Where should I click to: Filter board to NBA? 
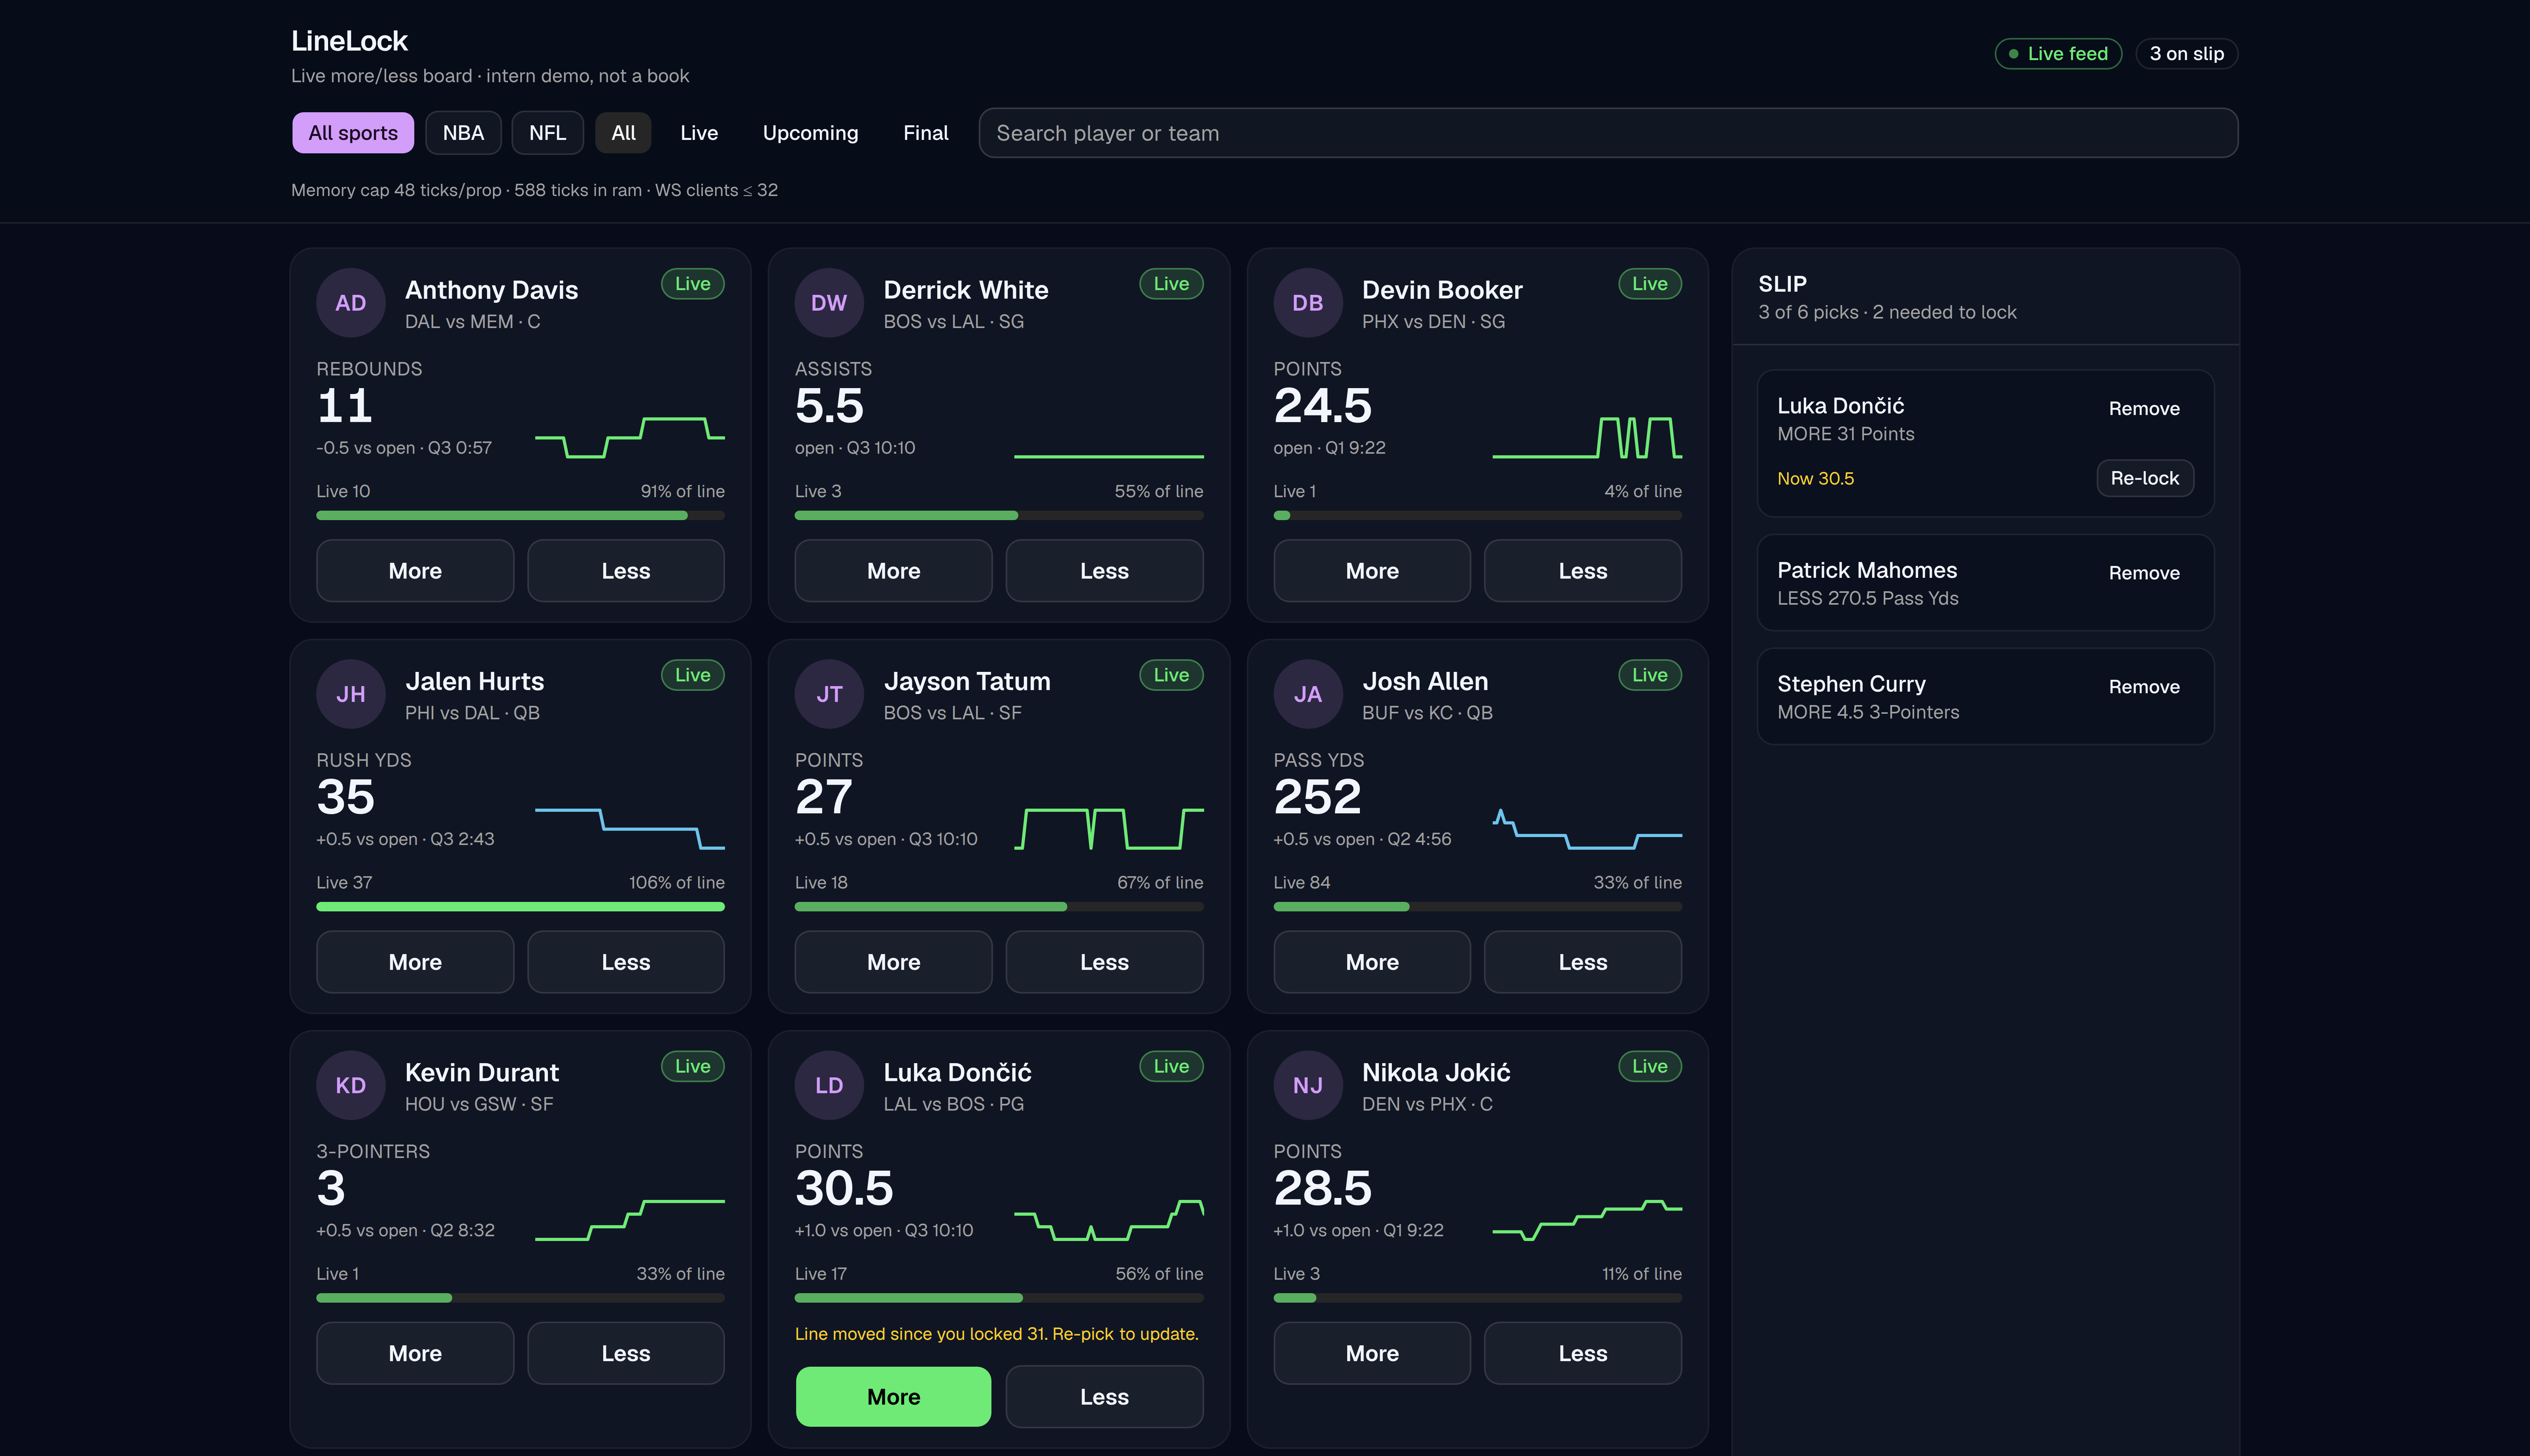[x=463, y=133]
